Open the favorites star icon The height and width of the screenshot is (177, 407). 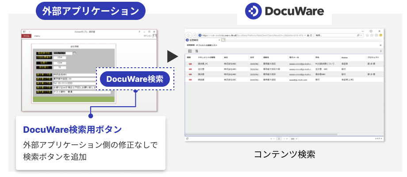coord(372,35)
